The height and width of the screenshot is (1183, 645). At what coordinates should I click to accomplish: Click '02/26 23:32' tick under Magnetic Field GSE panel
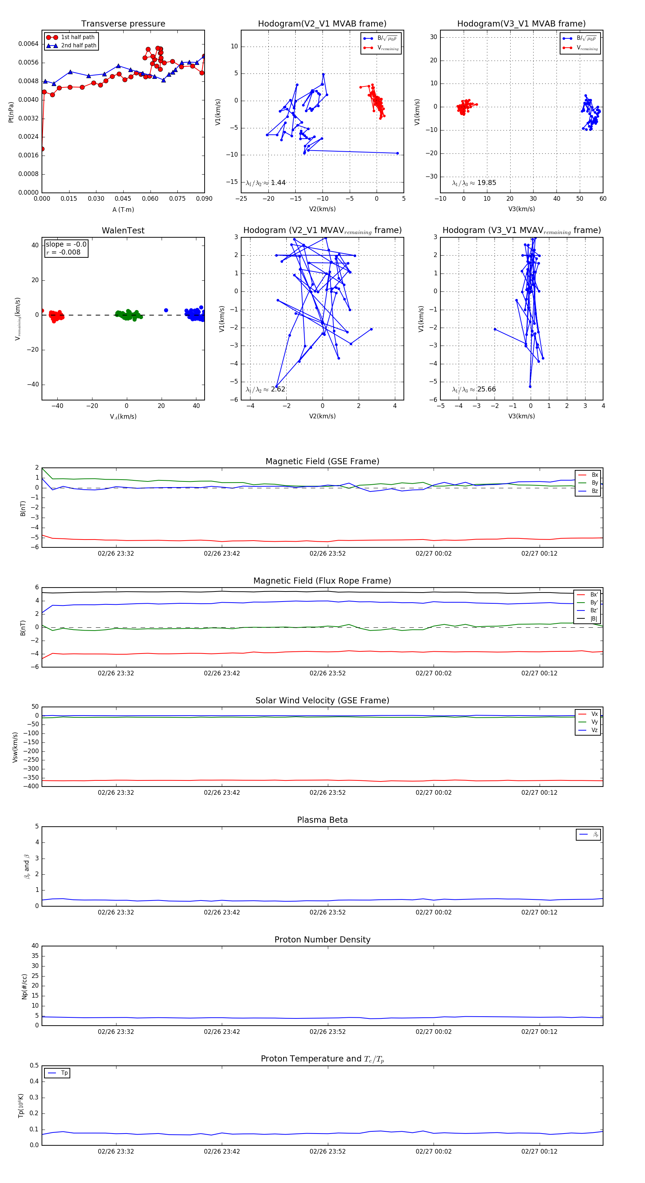tap(116, 554)
